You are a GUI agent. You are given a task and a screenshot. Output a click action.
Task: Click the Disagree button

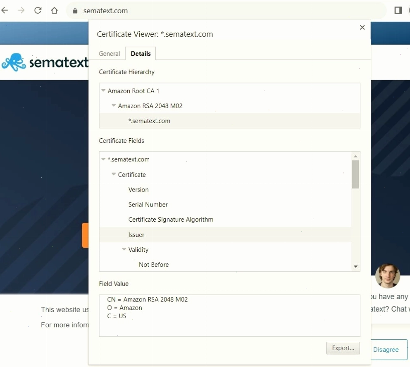[386, 350]
